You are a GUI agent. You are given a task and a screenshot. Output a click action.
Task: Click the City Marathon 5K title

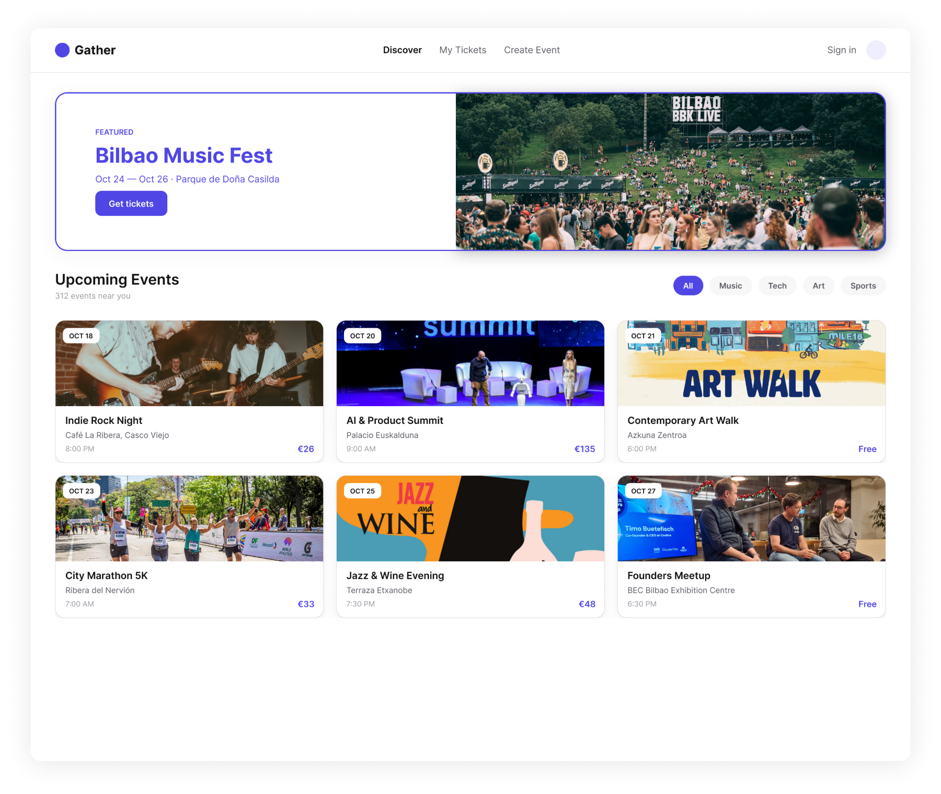107,576
